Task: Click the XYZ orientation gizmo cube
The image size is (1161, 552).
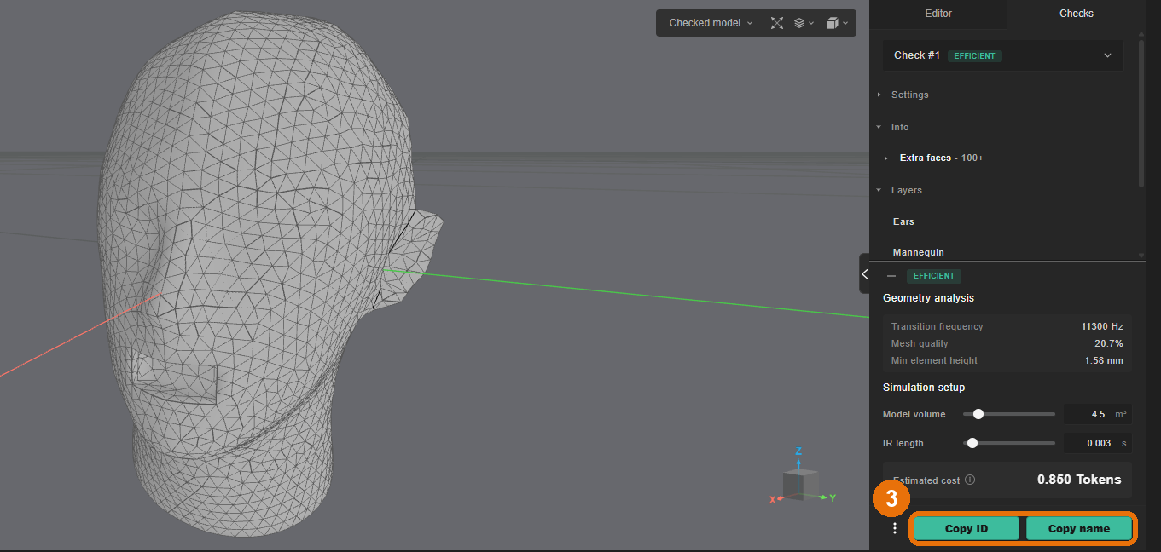Action: pos(800,485)
